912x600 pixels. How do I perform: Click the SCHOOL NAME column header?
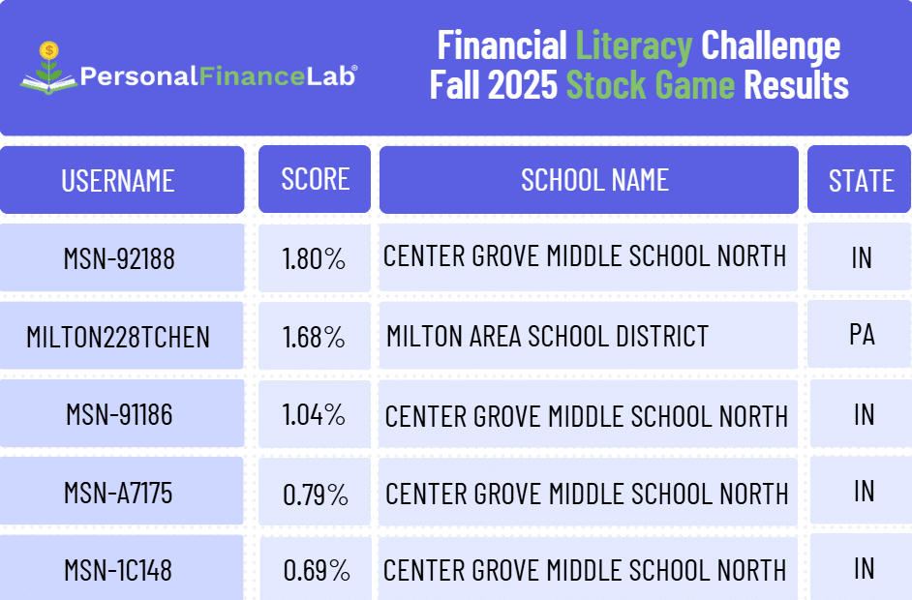[593, 180]
